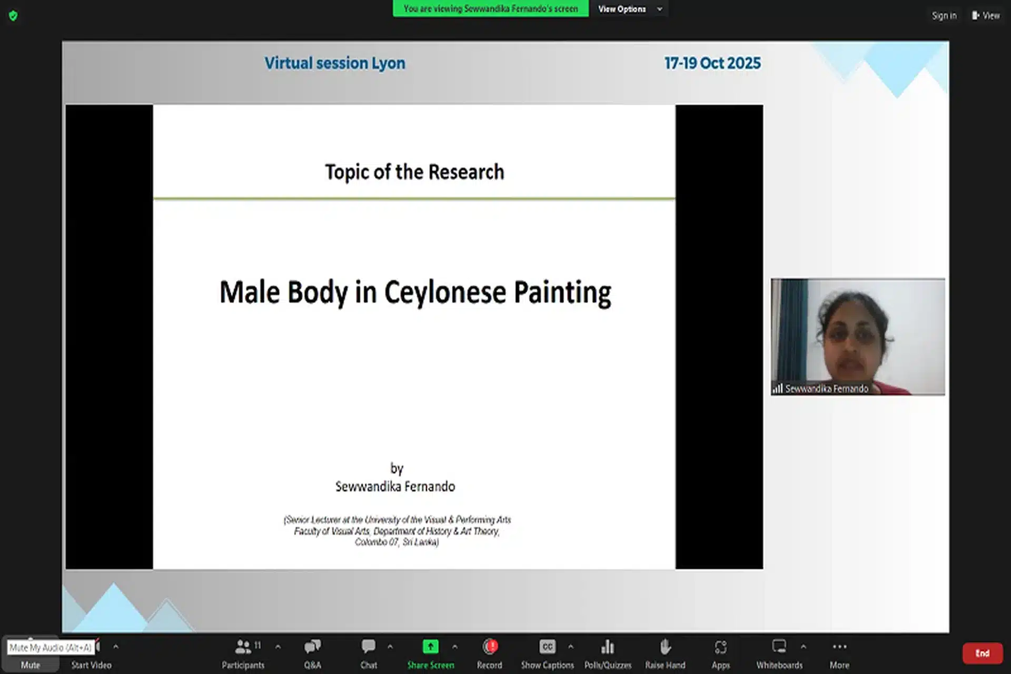
Task: Open the Q&A panel
Action: (312, 647)
